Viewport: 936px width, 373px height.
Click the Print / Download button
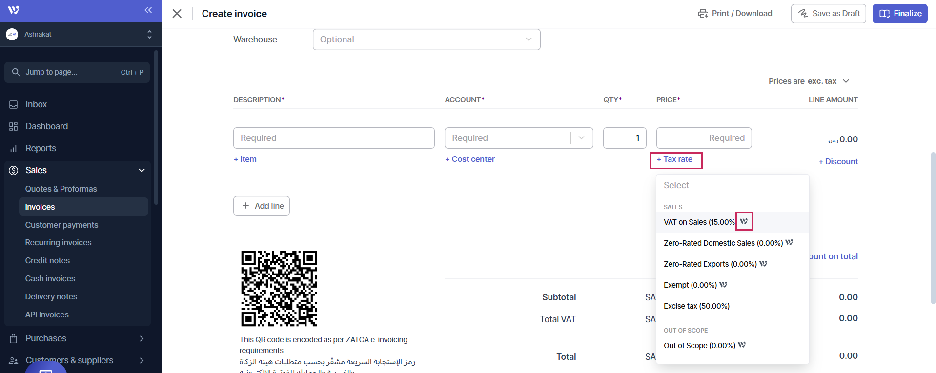click(x=735, y=14)
